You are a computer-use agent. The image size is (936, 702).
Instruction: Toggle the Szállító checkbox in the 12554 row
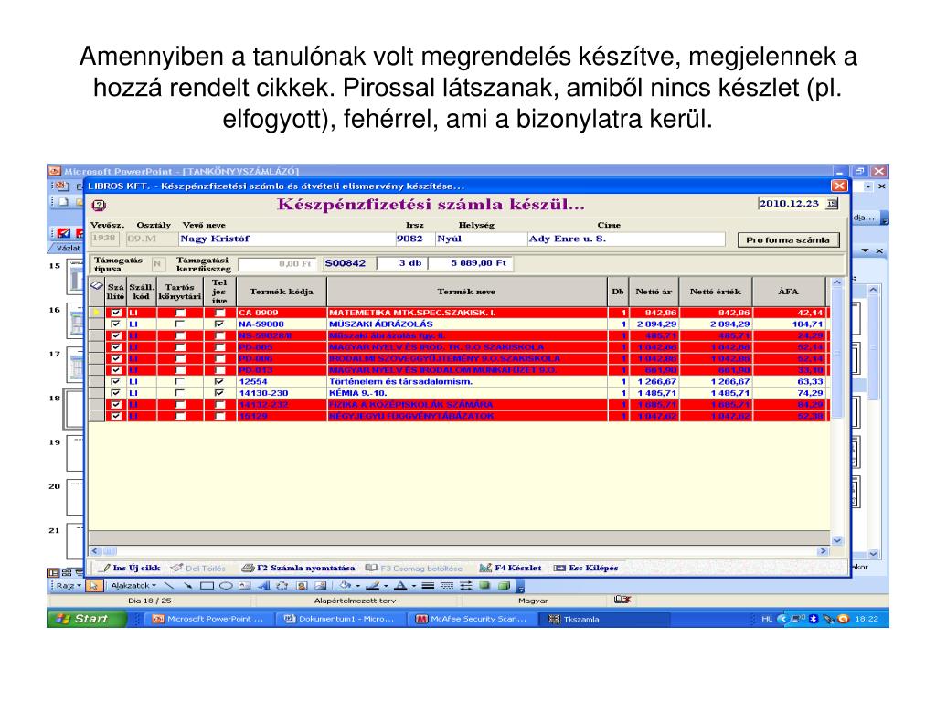[x=116, y=381]
